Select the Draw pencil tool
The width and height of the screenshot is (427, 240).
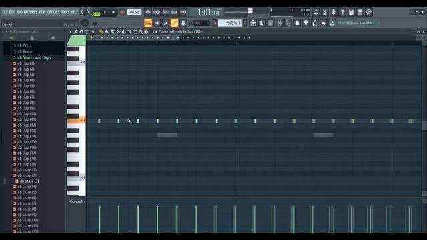101,32
